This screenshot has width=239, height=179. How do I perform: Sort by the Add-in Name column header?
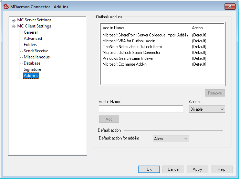[x=145, y=28]
